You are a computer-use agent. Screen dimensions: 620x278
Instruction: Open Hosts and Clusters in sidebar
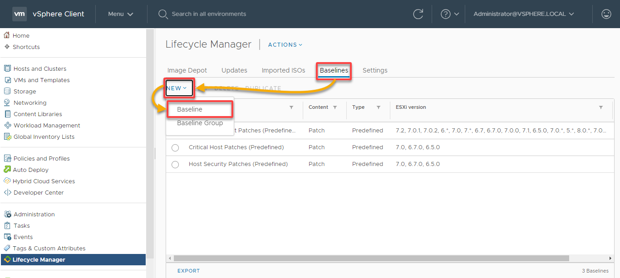[x=40, y=68]
